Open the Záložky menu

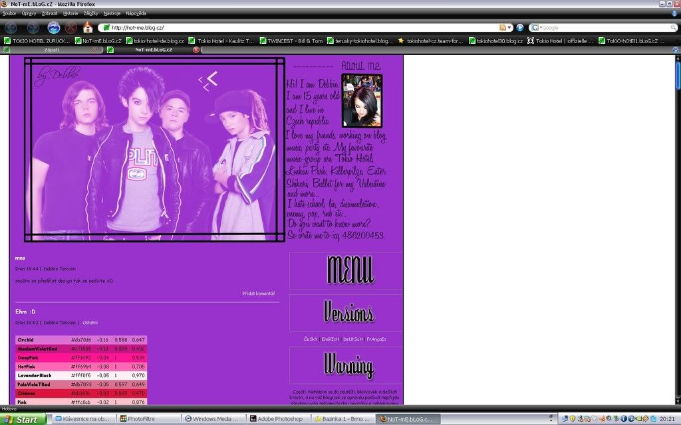91,13
